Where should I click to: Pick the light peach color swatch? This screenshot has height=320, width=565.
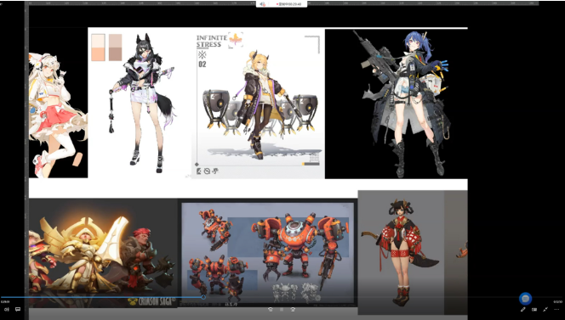(x=98, y=41)
